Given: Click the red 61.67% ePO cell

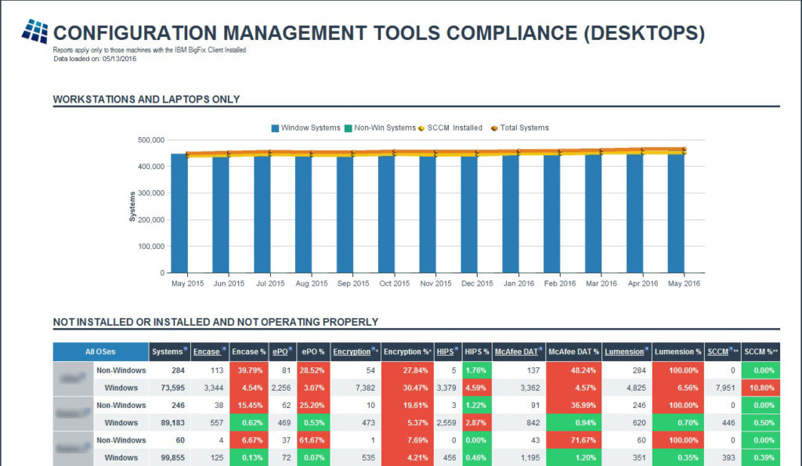Looking at the screenshot, I should pos(313,440).
